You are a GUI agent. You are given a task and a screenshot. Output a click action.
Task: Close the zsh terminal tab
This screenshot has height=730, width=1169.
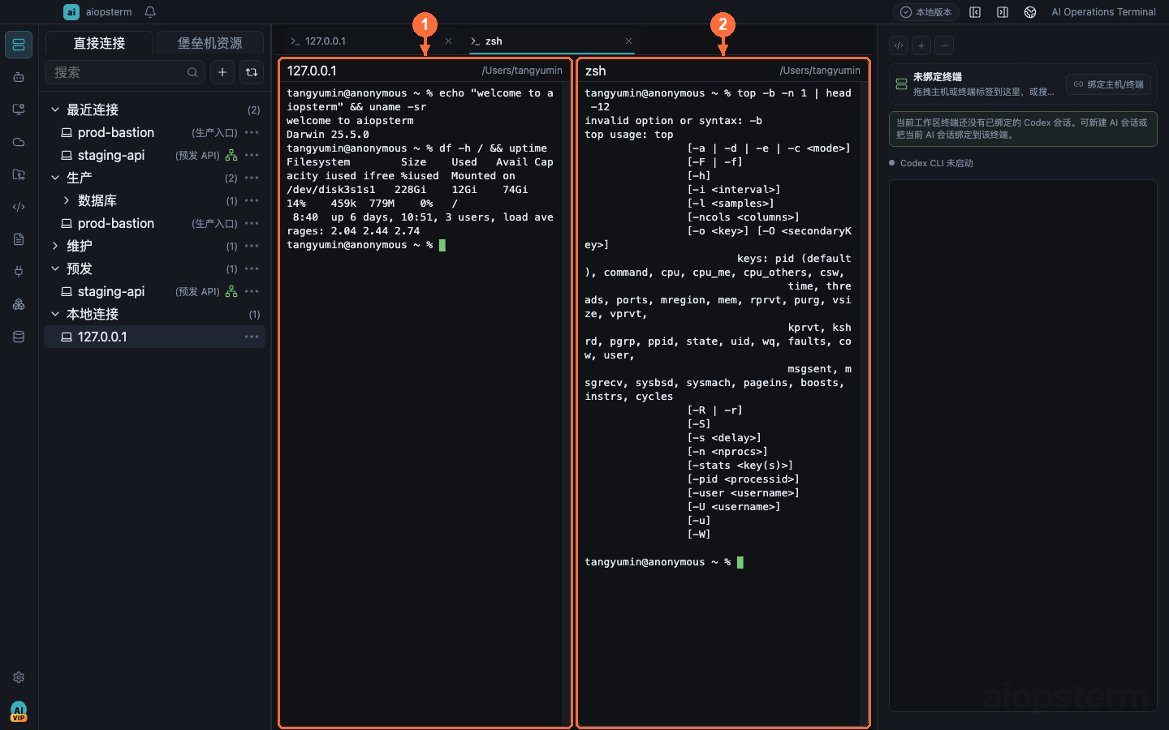pyautogui.click(x=628, y=41)
